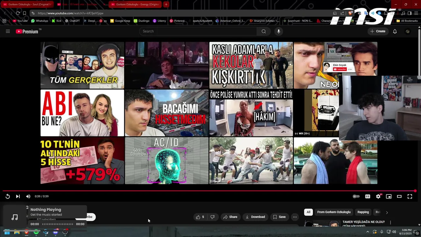Screen dimensions: 421x237
Task: Select the Rapping filter chip
Action: click(x=363, y=212)
